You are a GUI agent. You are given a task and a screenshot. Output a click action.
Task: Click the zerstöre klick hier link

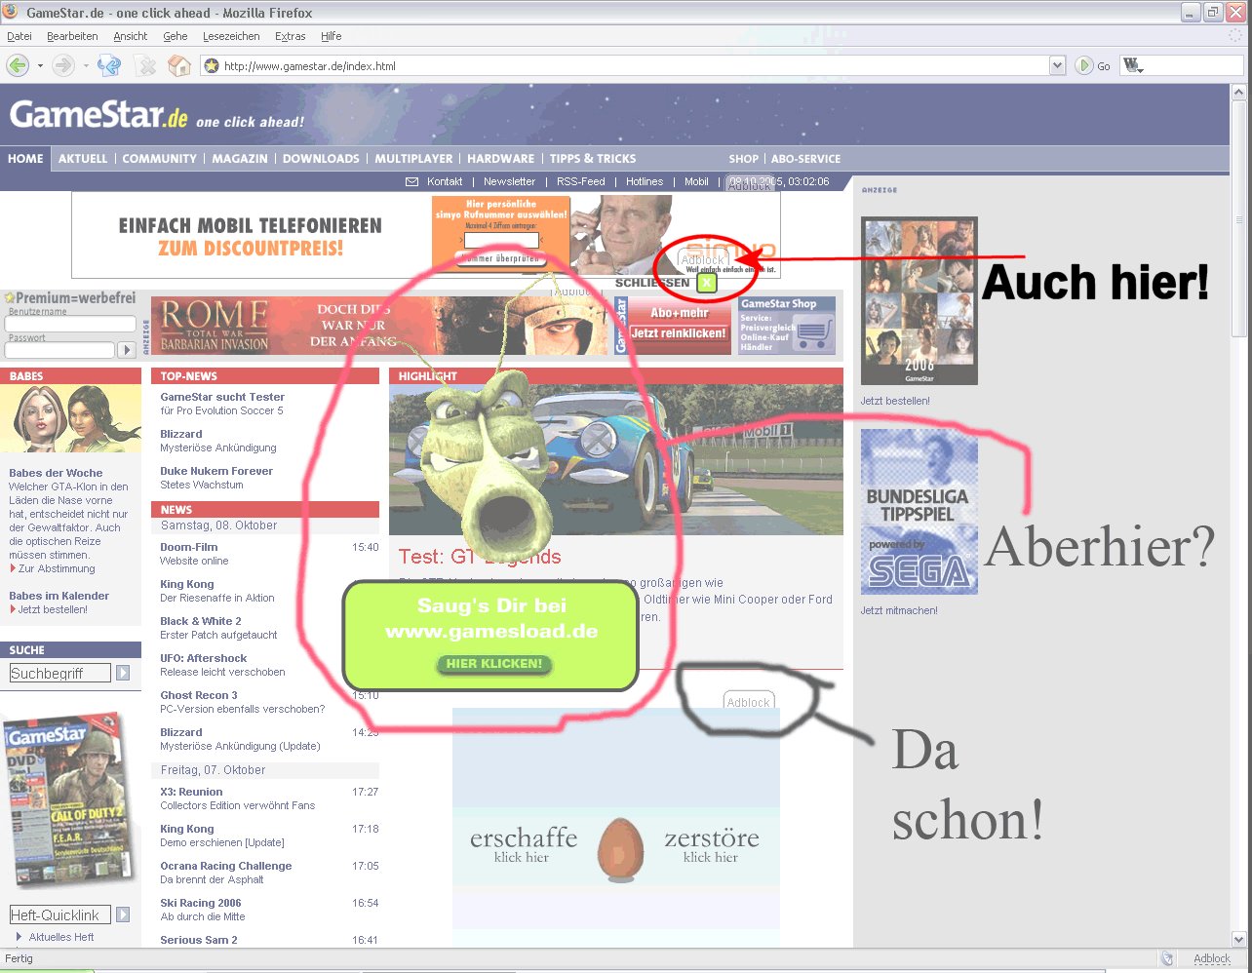[711, 844]
